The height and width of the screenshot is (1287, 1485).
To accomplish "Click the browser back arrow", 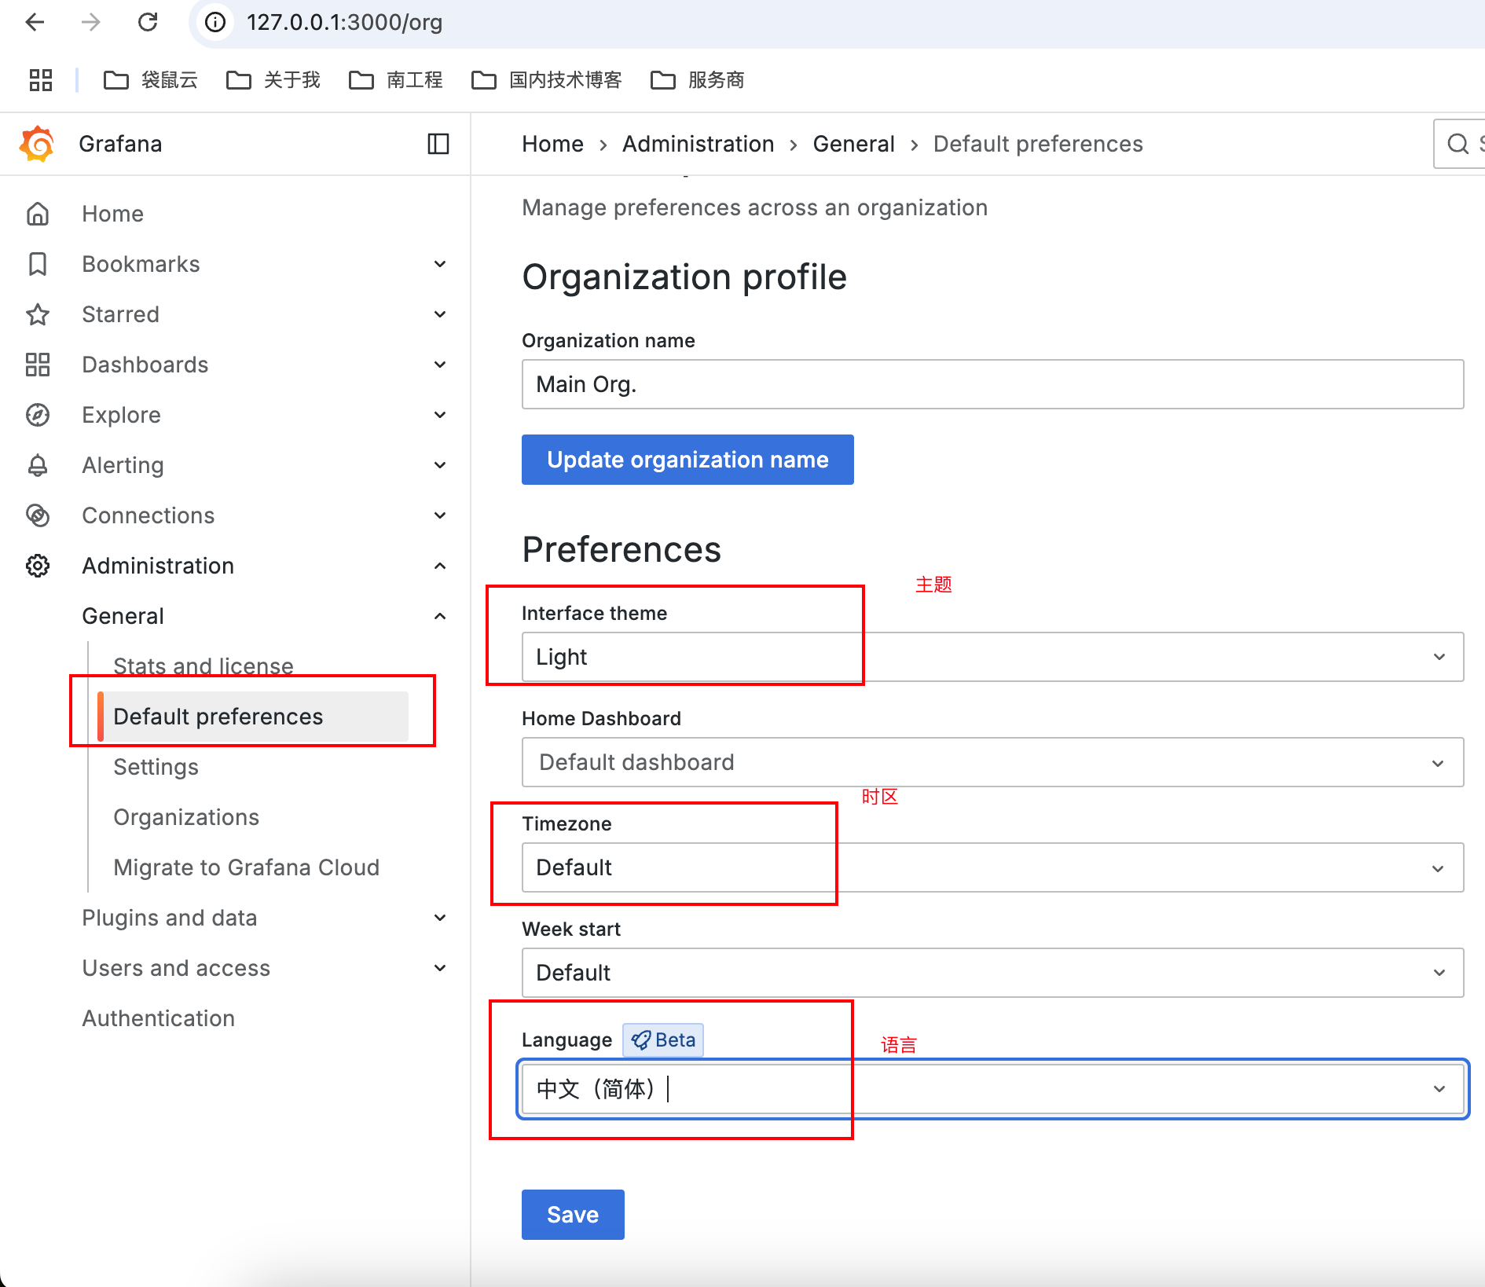I will 35,22.
